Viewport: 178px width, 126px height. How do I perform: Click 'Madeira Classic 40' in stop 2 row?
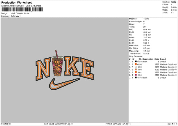[168, 64]
